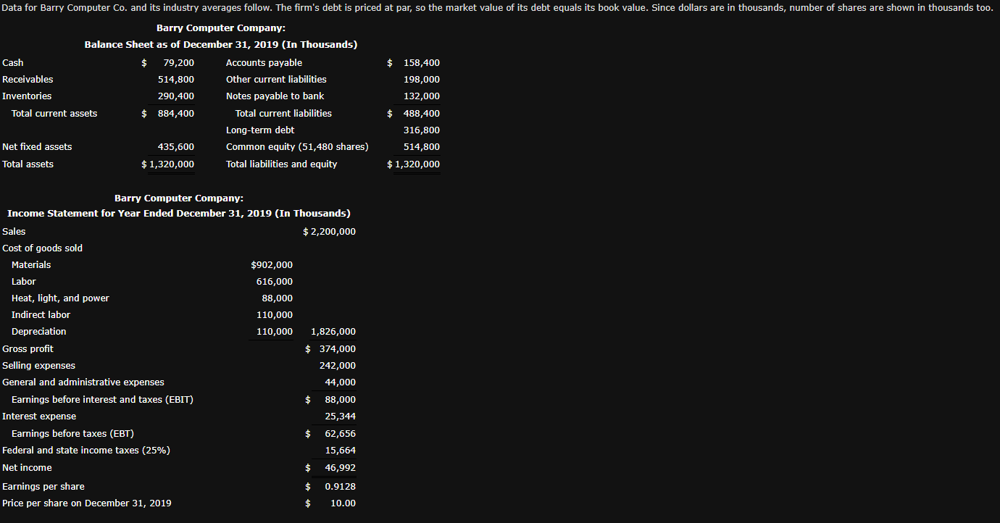1000x523 pixels.
Task: Click the 'Notes payable to bank' label
Action: coord(275,96)
